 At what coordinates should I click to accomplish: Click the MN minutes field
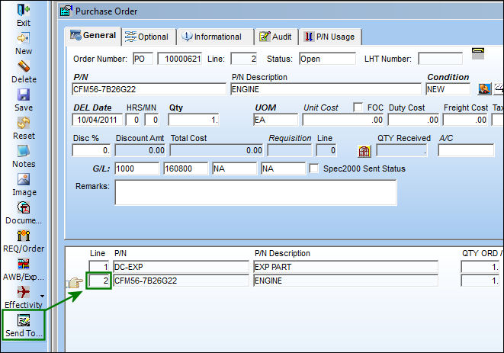click(152, 120)
